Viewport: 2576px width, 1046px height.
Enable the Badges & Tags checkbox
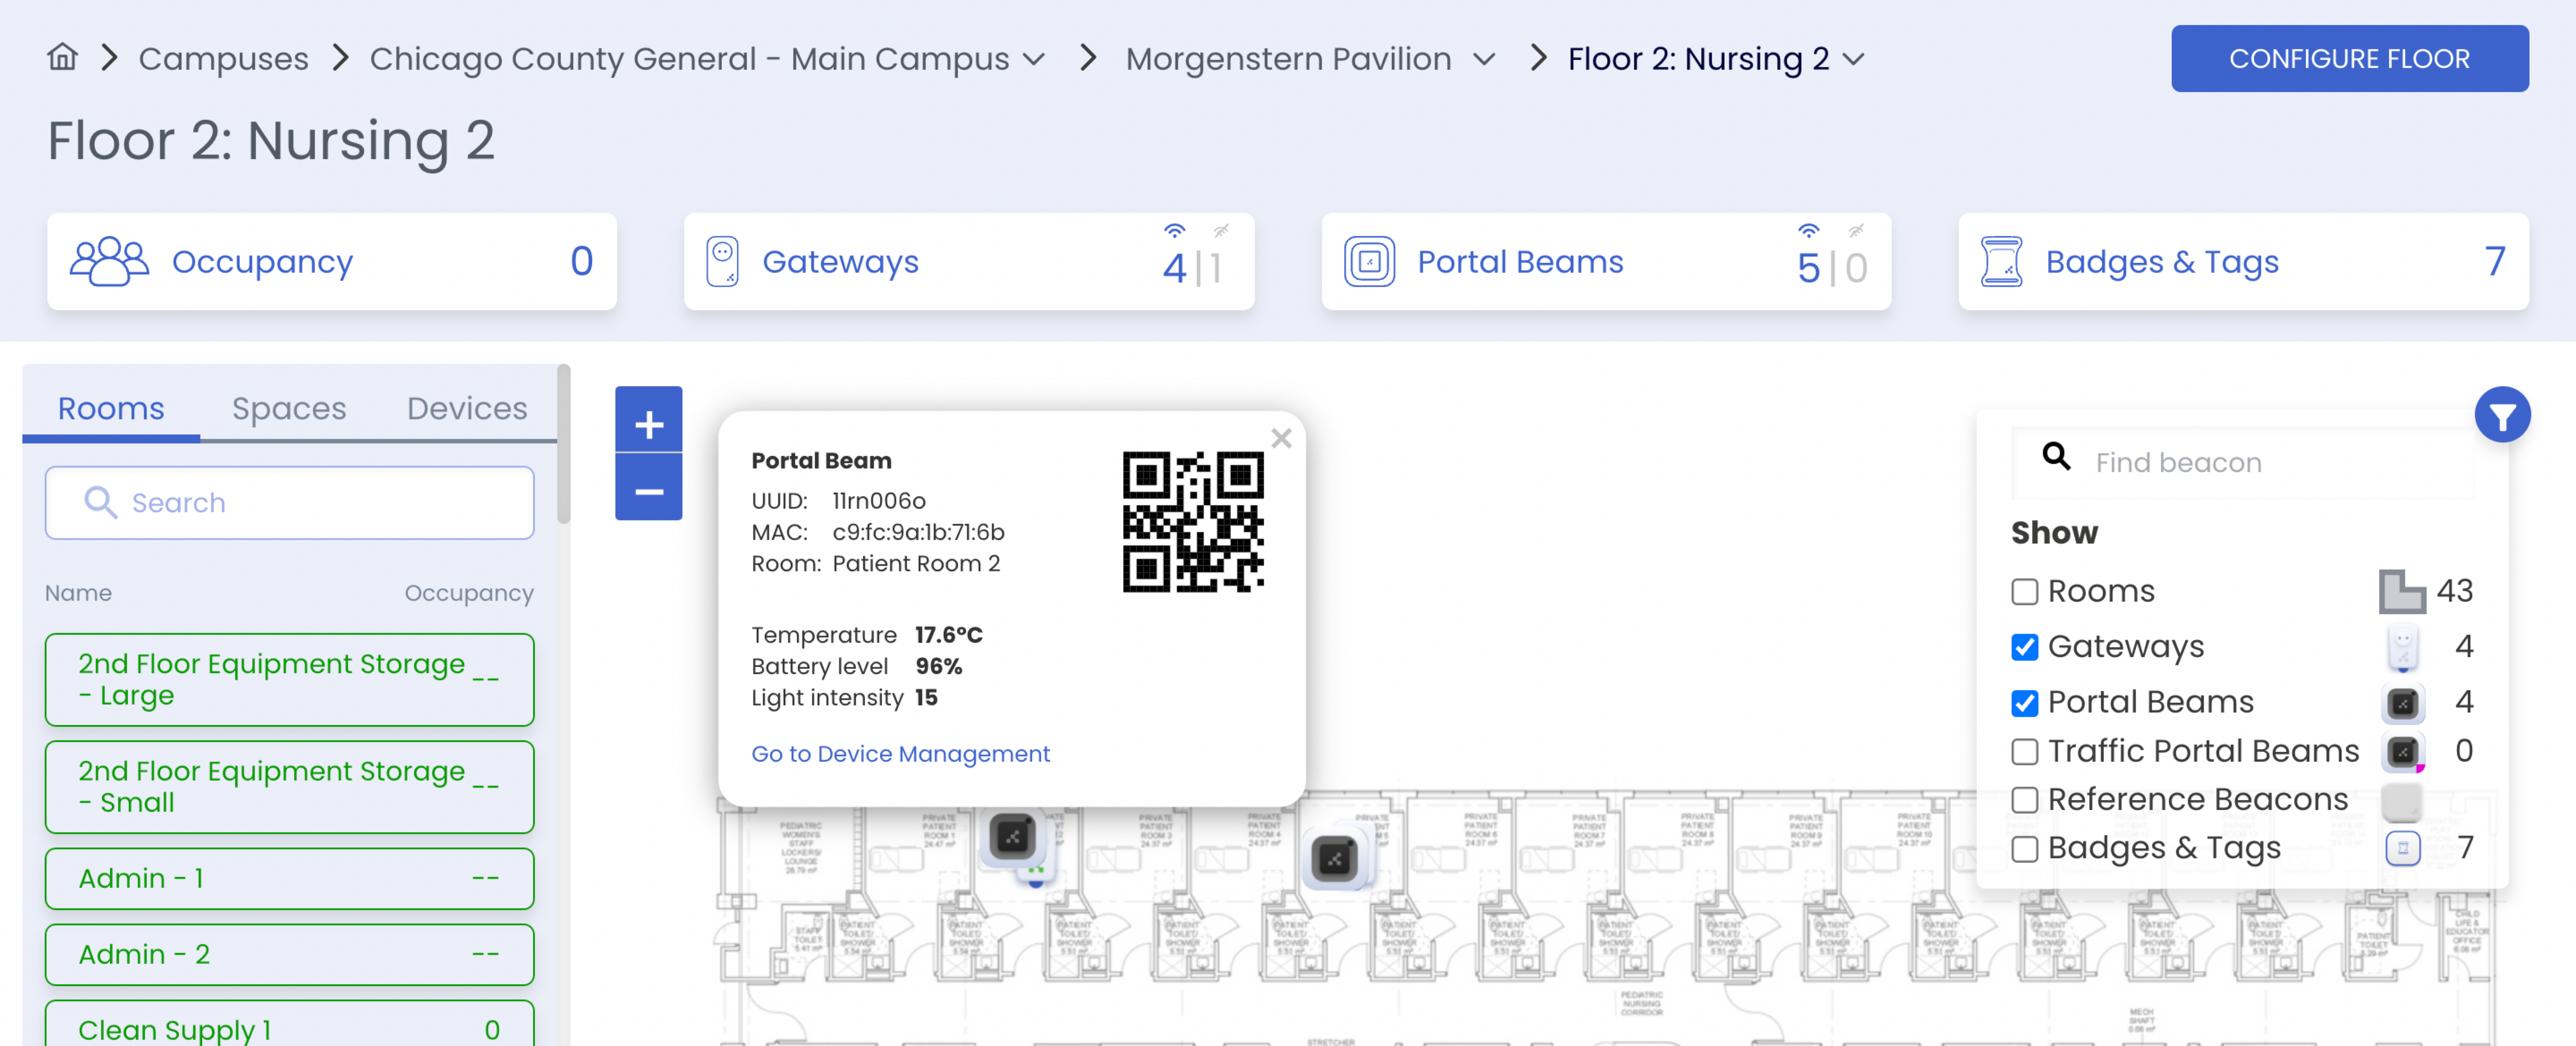[x=2024, y=849]
